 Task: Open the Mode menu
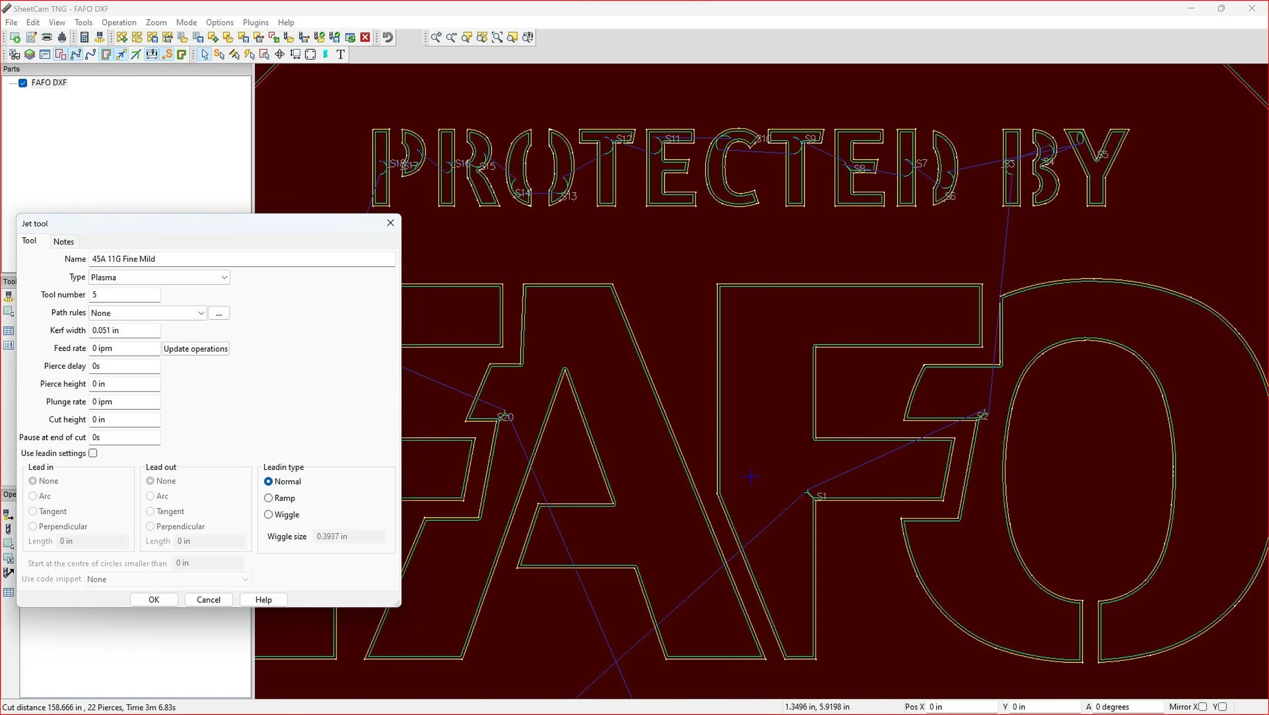click(x=186, y=22)
